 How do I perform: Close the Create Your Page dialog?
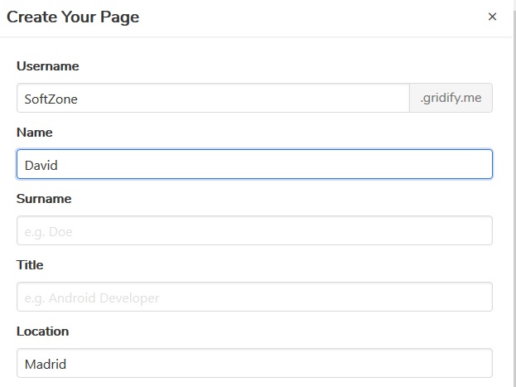tap(492, 17)
